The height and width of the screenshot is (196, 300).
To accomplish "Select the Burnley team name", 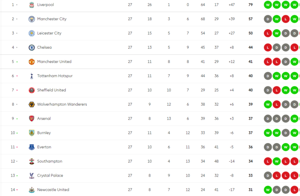I will (x=44, y=133).
